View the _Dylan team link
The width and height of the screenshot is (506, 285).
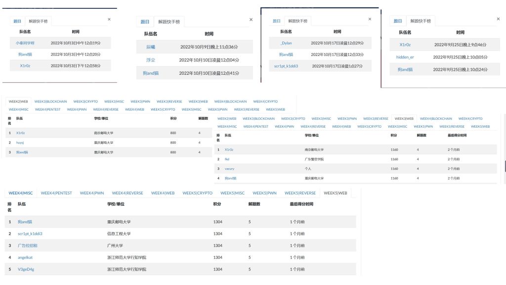click(x=286, y=43)
